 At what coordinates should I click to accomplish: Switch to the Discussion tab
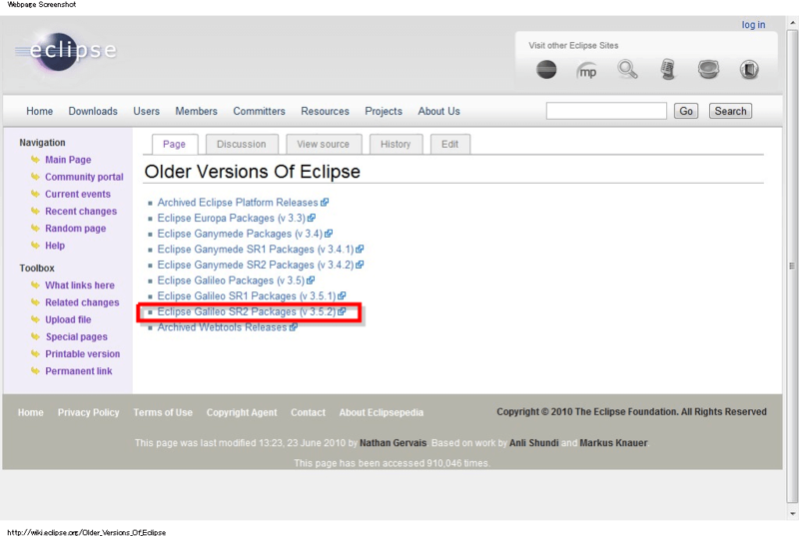click(242, 144)
